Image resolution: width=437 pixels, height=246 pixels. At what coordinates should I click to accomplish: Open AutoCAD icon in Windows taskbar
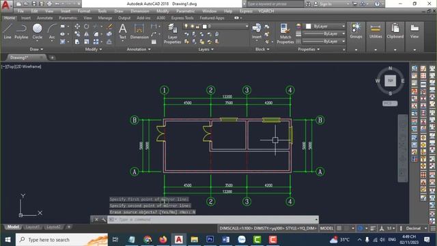point(179,239)
